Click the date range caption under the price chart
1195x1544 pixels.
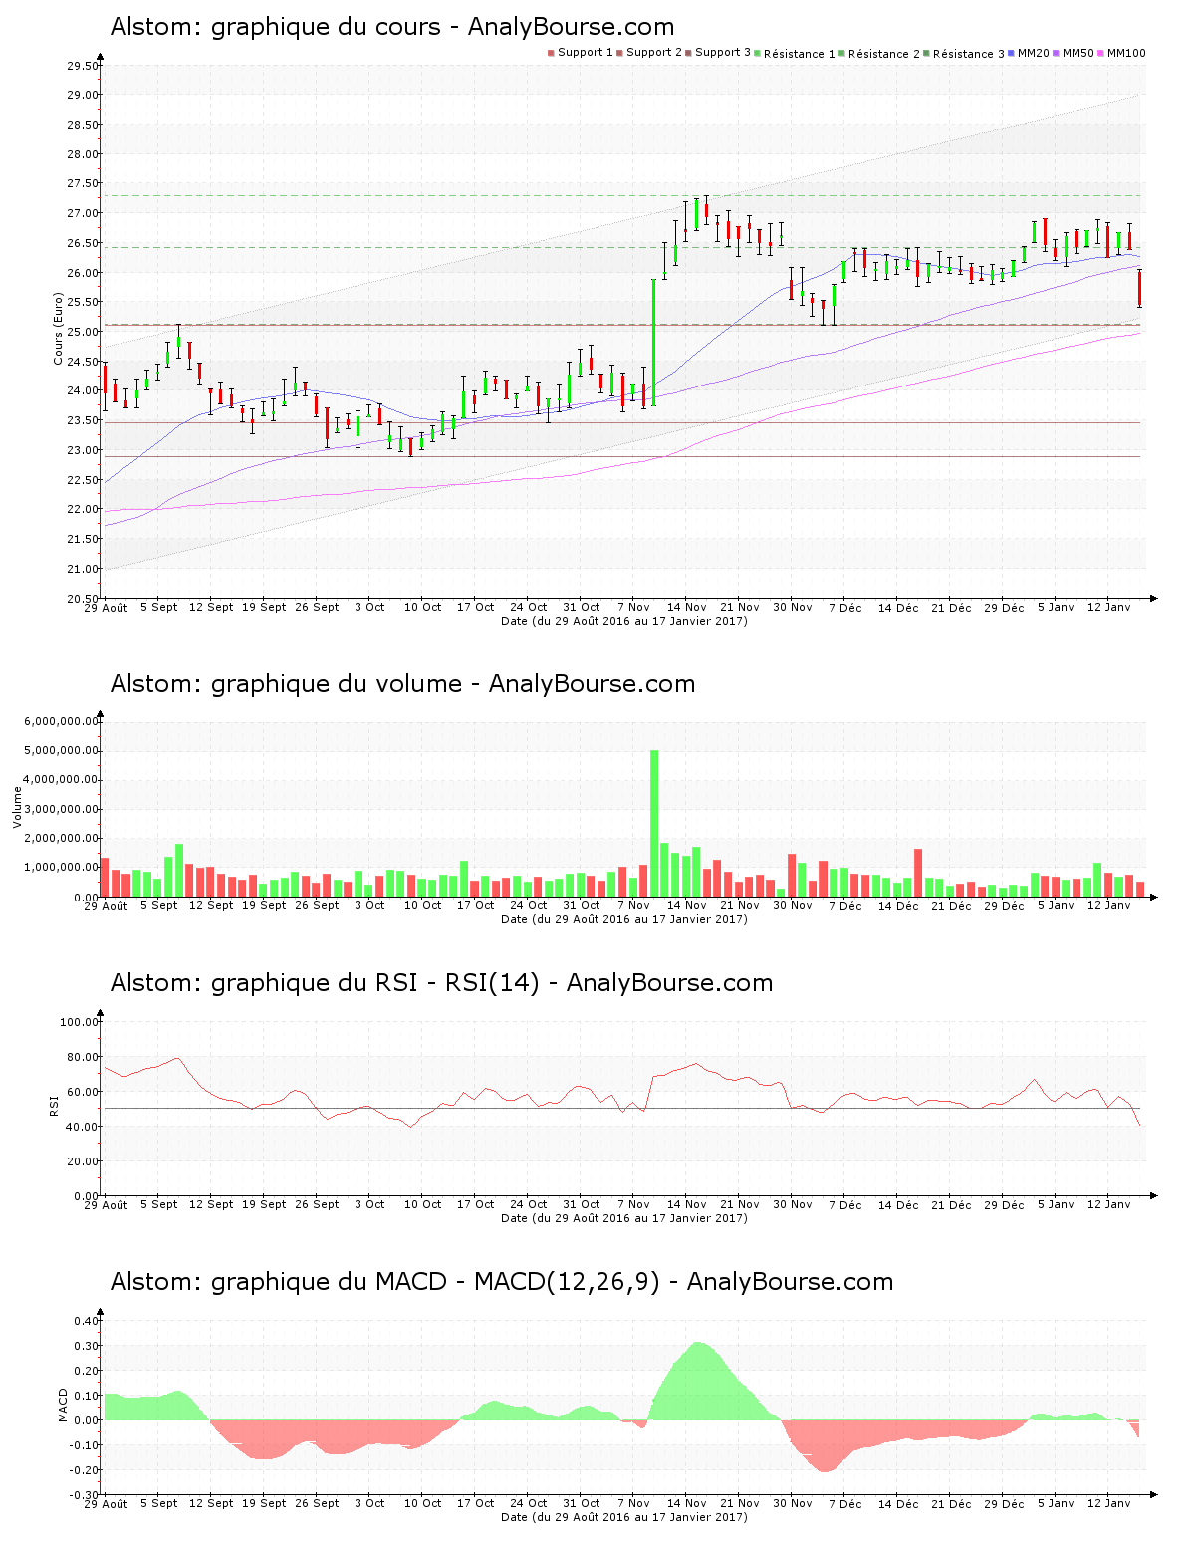pos(623,621)
